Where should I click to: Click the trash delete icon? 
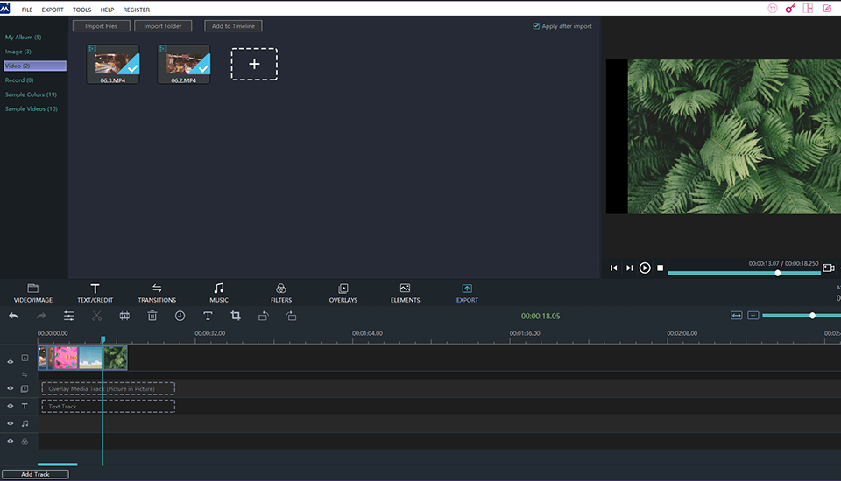(x=152, y=316)
